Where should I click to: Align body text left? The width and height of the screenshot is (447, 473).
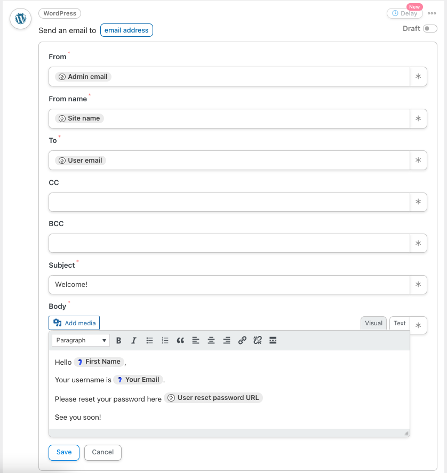pos(196,341)
